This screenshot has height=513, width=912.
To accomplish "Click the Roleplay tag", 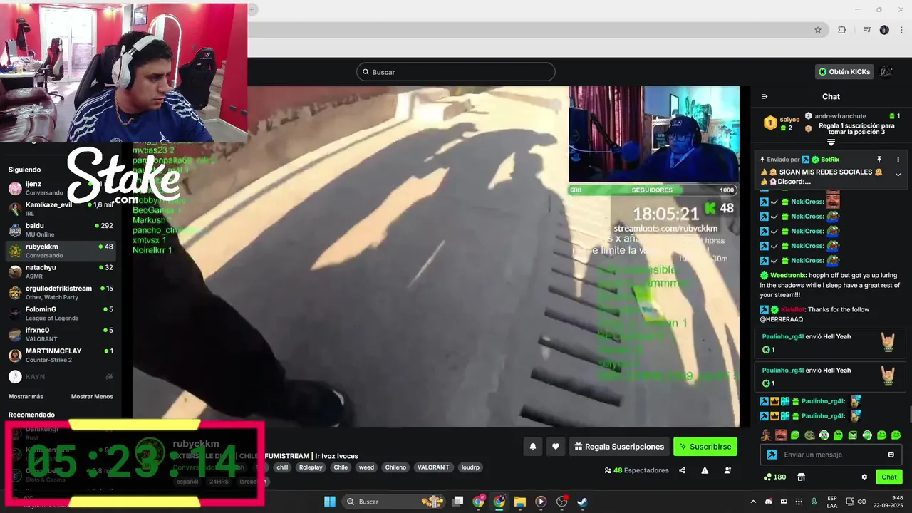I will point(311,467).
